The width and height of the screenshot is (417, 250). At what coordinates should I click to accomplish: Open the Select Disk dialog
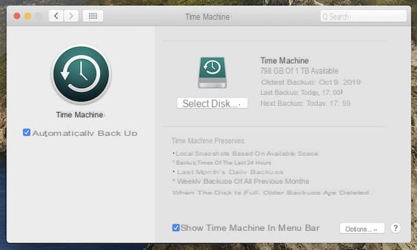click(212, 103)
